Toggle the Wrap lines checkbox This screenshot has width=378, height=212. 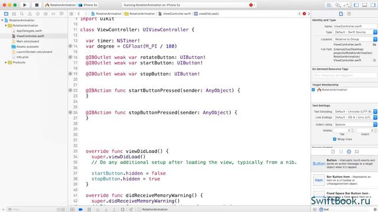point(335,139)
